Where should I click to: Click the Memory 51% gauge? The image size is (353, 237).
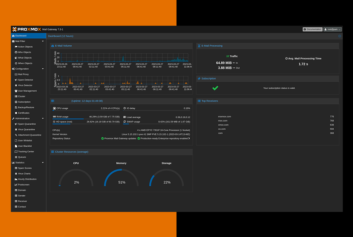[x=122, y=177]
